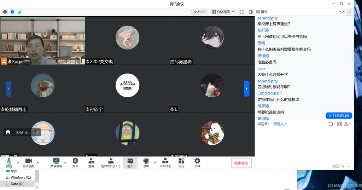The image size is (362, 190).
Task: Collapse the quick message bar arrow
Action: [x=37, y=132]
